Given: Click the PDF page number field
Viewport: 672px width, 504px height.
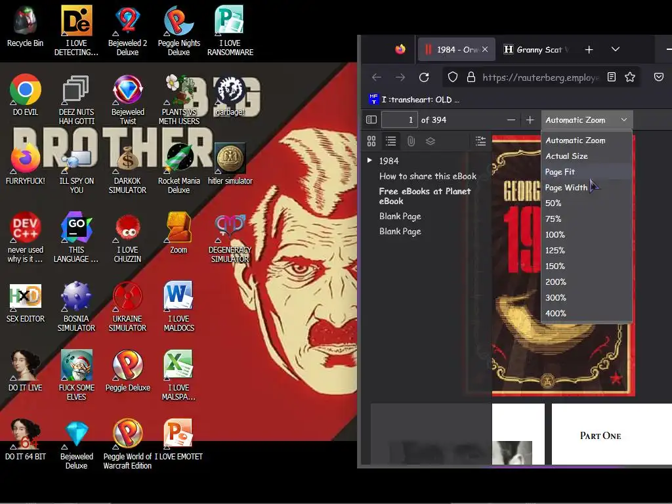Looking at the screenshot, I should click(400, 120).
